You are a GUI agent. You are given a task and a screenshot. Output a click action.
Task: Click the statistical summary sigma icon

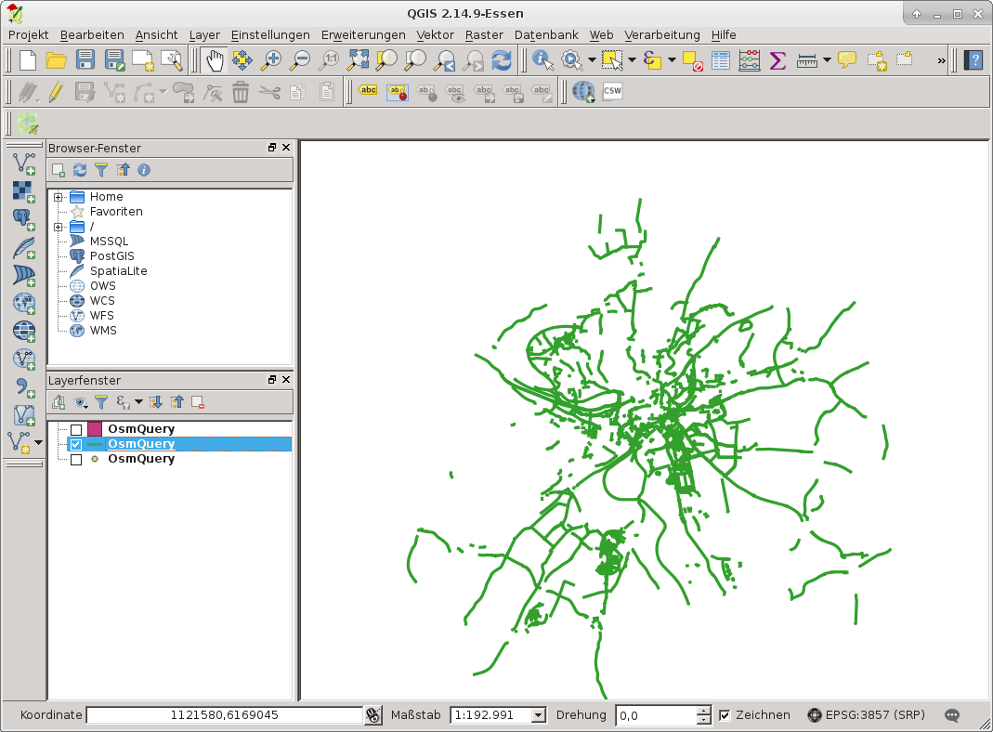pyautogui.click(x=777, y=61)
